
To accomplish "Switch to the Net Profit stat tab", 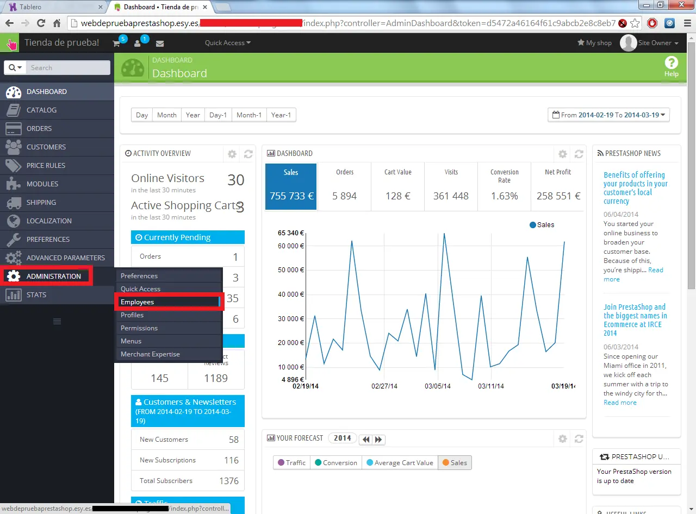I will (x=558, y=187).
